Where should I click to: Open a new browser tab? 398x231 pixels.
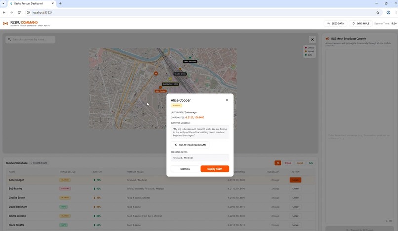click(x=60, y=3)
